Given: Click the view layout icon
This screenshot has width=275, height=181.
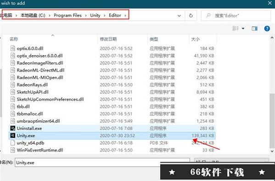Looking at the screenshot, I should coord(236,28).
